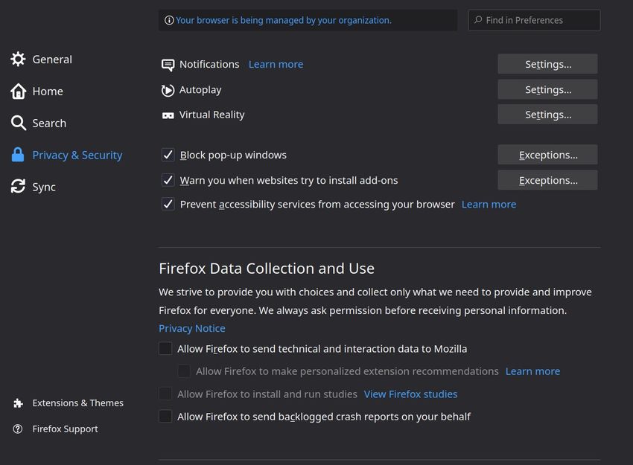Open Virtual Reality Settings button
This screenshot has height=465, width=633.
click(x=547, y=115)
